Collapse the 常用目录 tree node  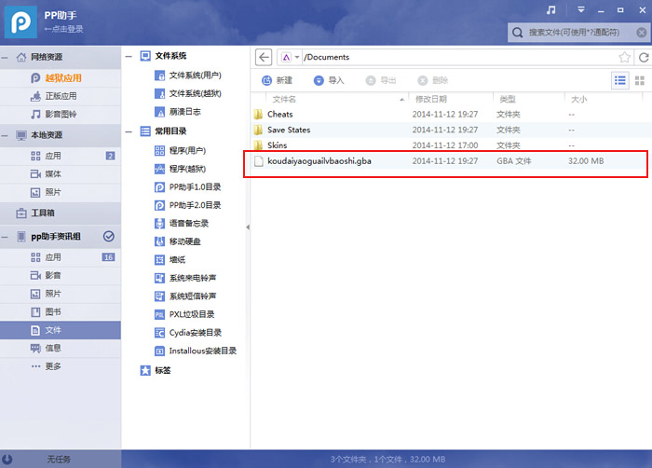click(129, 131)
